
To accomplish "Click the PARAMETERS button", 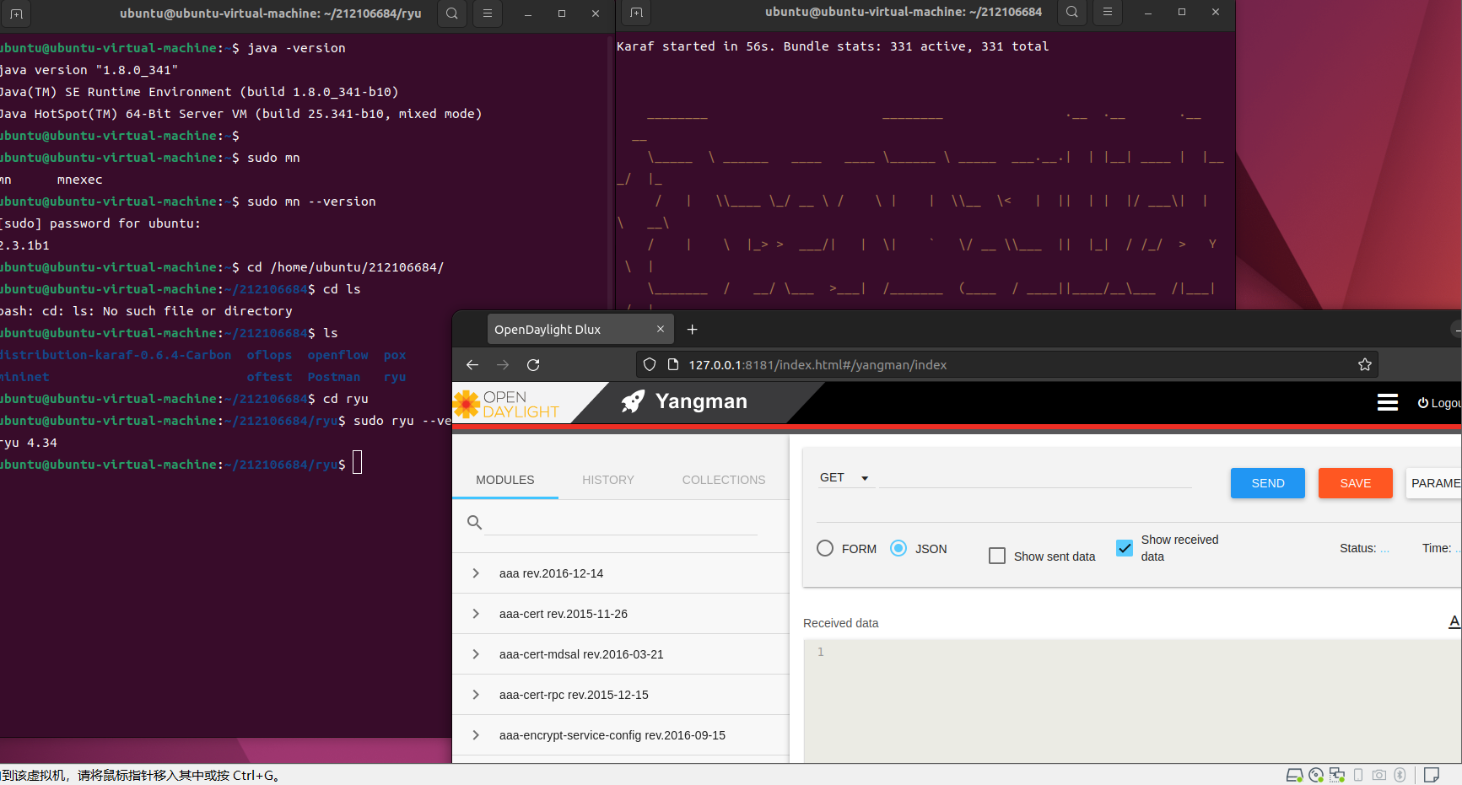I will (1434, 483).
